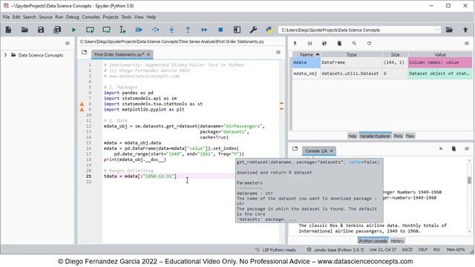Screen dimensions: 475x267
Task: Expand the Data Science Concepts project
Action: click(5, 55)
